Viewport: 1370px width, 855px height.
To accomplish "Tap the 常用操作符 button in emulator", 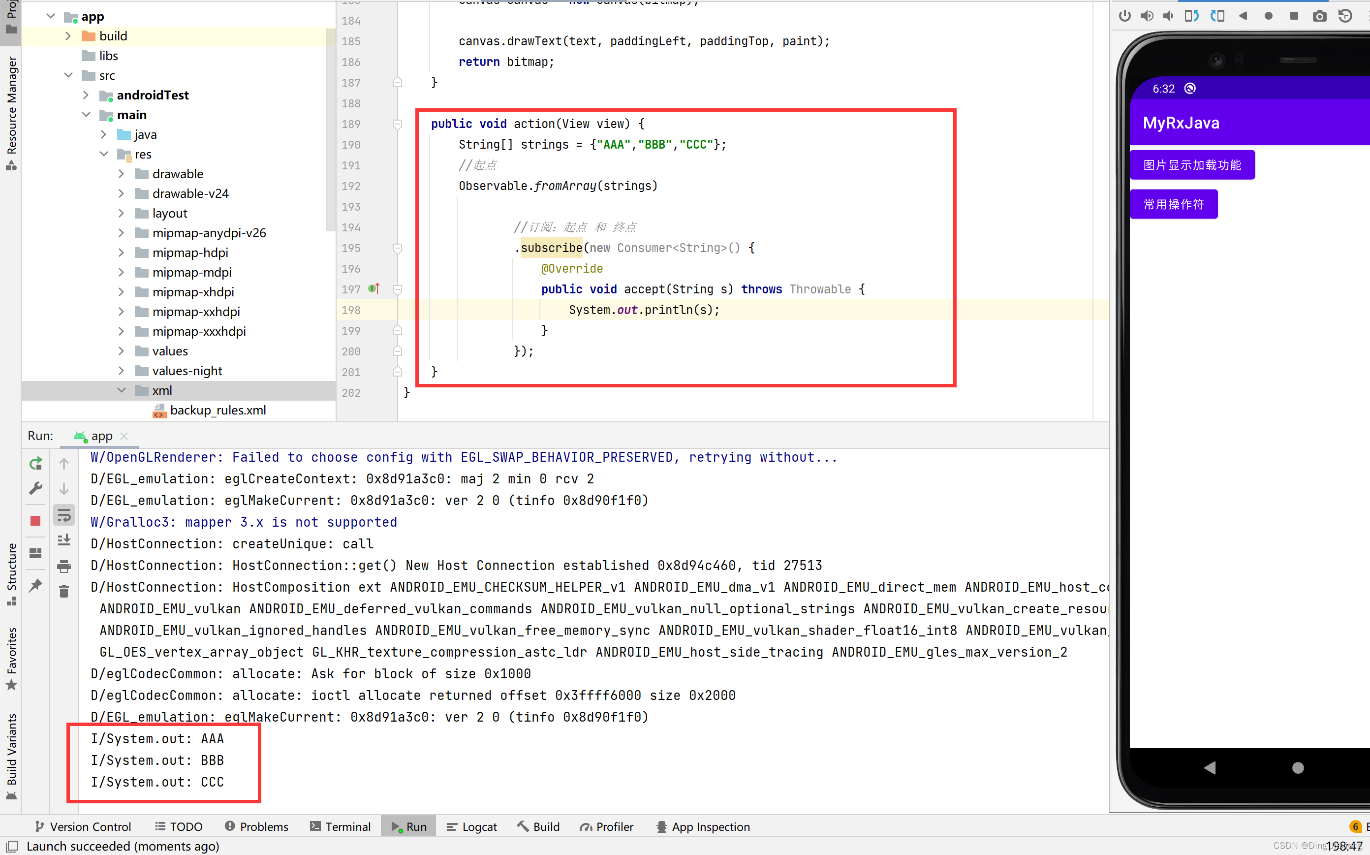I will (x=1173, y=204).
